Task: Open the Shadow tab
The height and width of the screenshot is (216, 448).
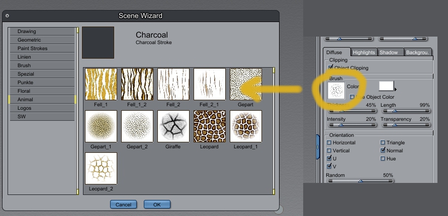Action: (x=389, y=52)
